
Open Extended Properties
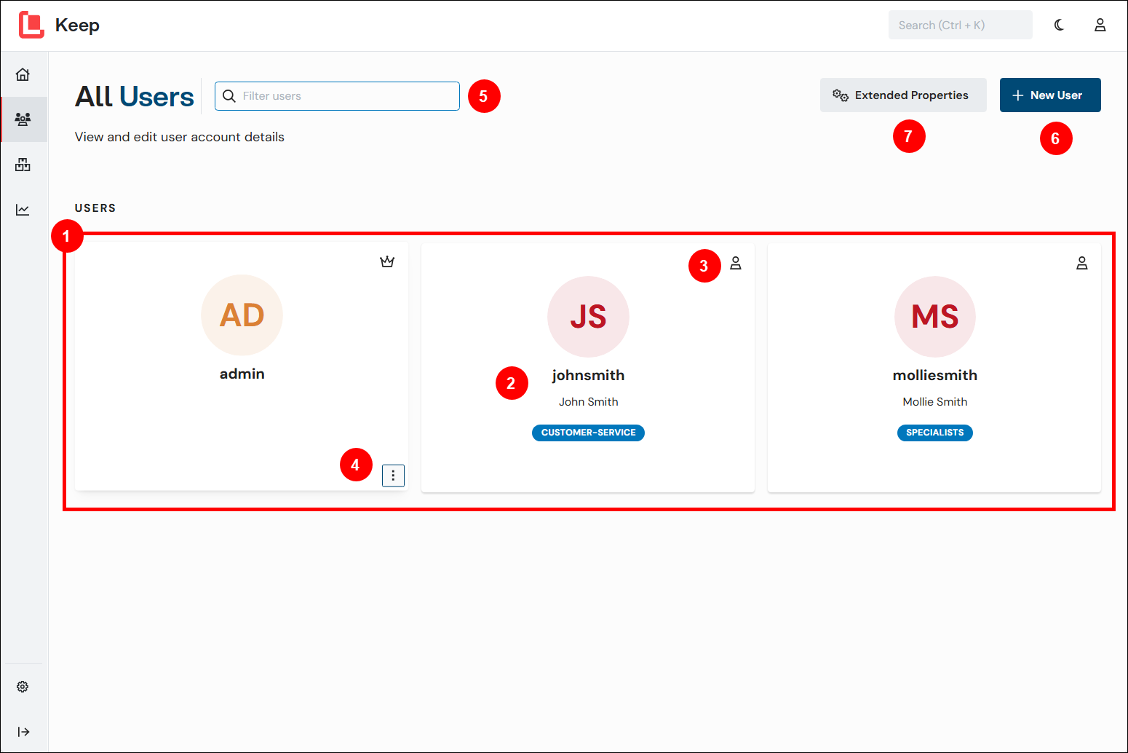pyautogui.click(x=903, y=95)
